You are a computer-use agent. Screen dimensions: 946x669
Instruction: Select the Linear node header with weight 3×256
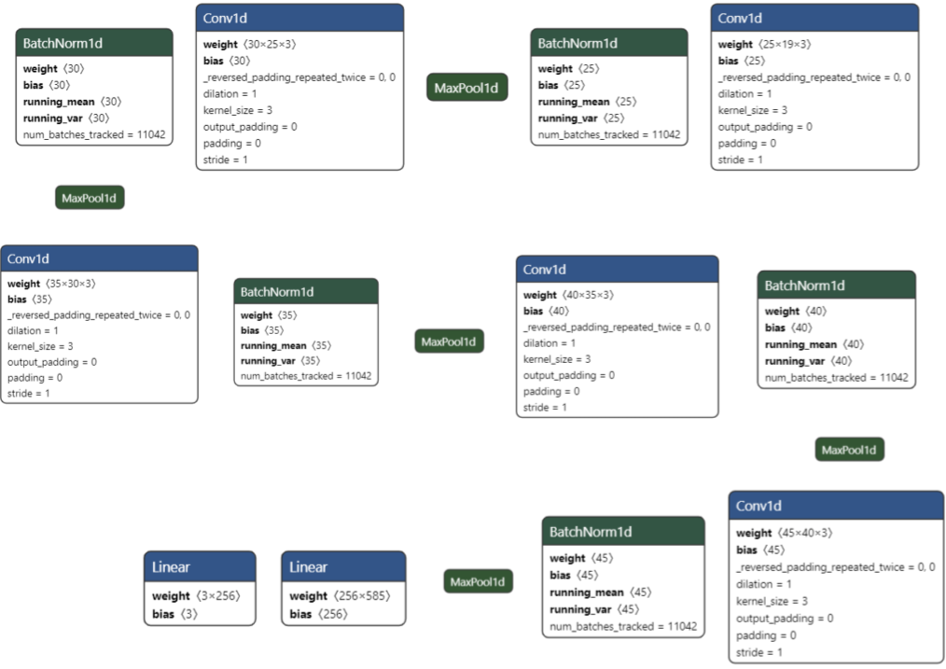click(200, 566)
